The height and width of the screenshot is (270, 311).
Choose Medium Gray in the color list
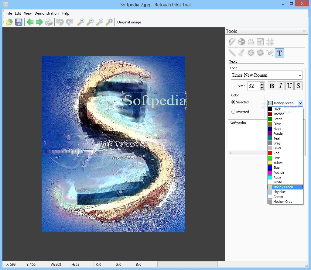point(285,202)
